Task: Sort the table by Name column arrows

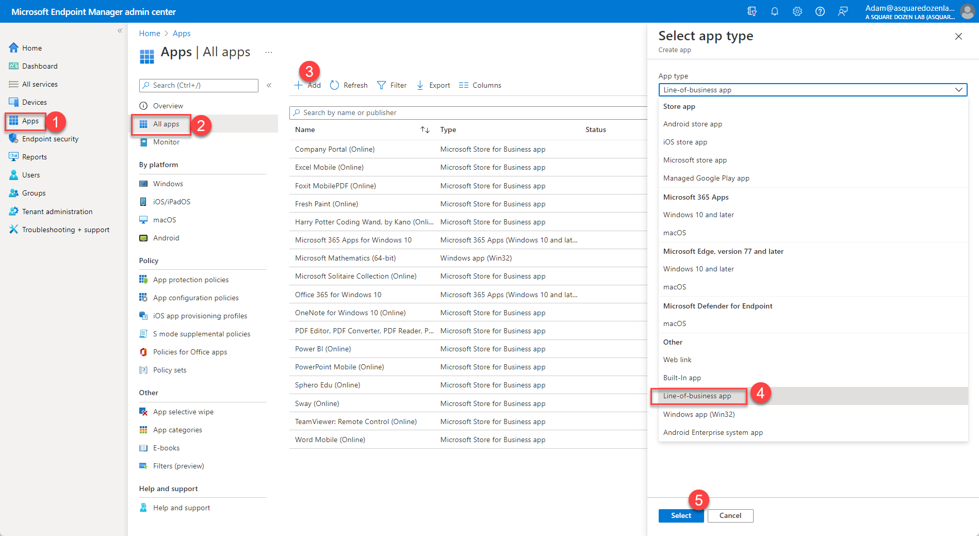Action: (425, 129)
